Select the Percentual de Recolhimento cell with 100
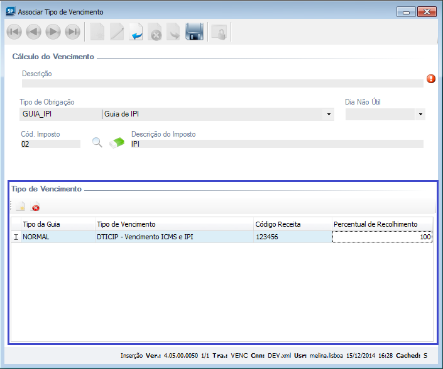 point(382,237)
